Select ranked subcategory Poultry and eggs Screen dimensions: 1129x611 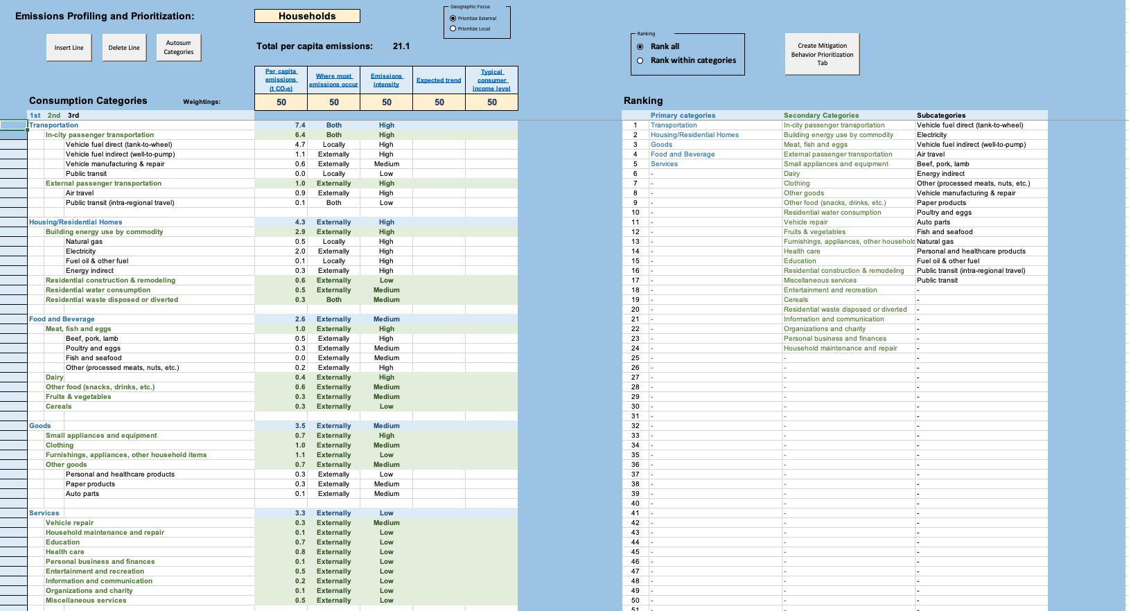pos(944,213)
